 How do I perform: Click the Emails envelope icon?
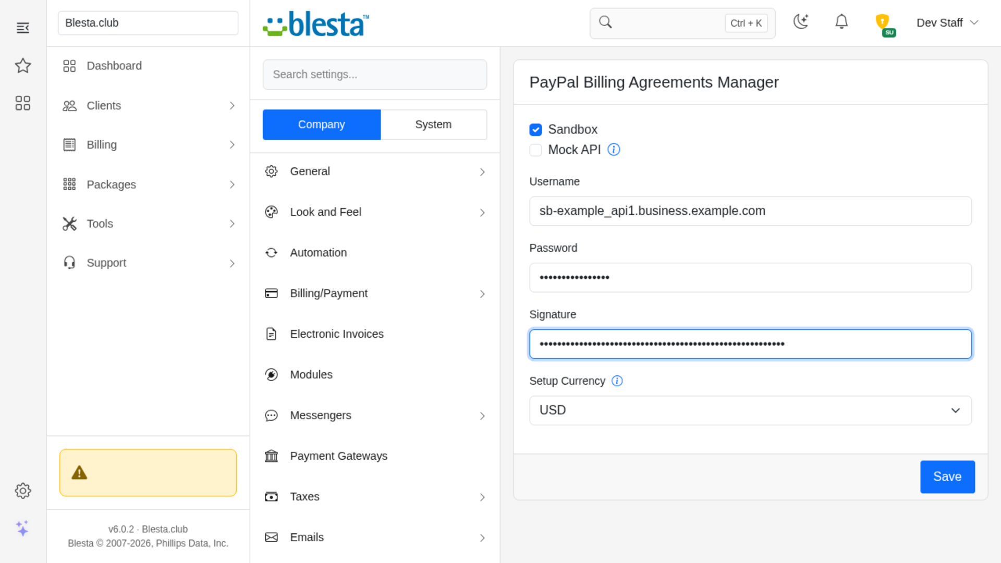pos(272,537)
